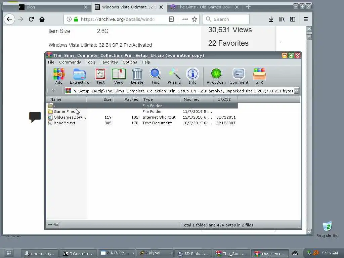344x258 pixels.
Task: Launch the Wizard tool
Action: [174, 76]
